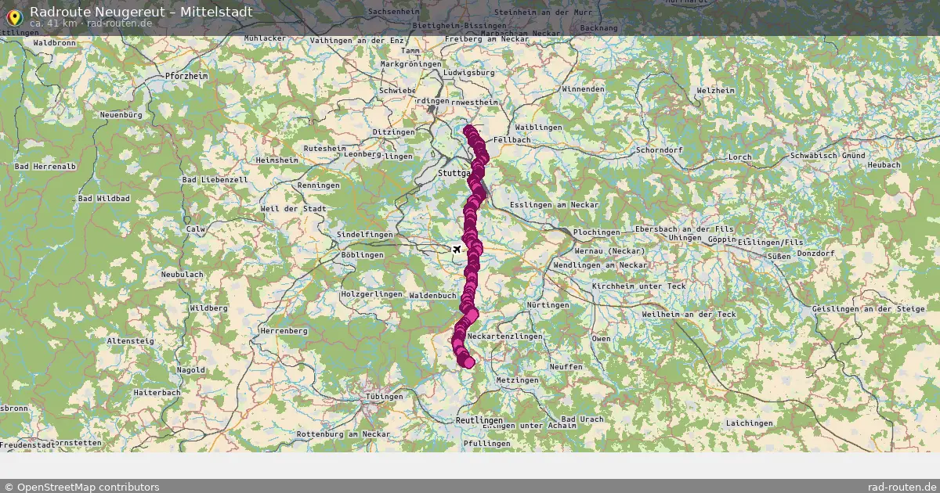Click the 'Böblingen' map label
This screenshot has height=493, width=940.
point(363,255)
